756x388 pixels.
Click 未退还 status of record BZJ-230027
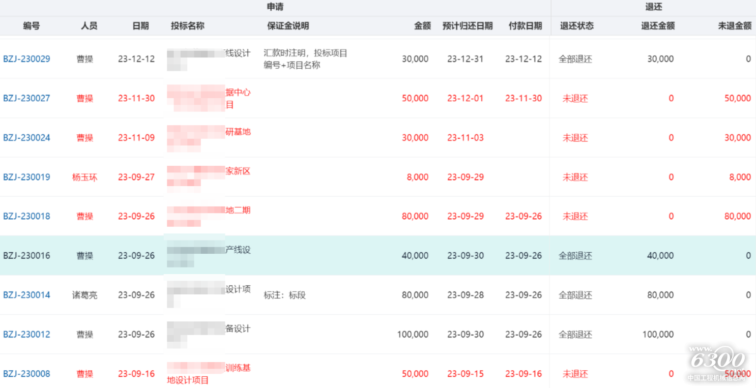click(575, 98)
